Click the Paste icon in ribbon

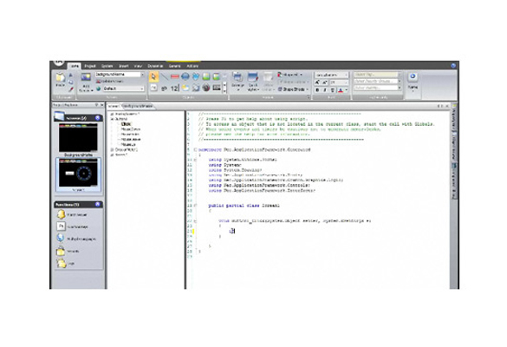(60, 80)
